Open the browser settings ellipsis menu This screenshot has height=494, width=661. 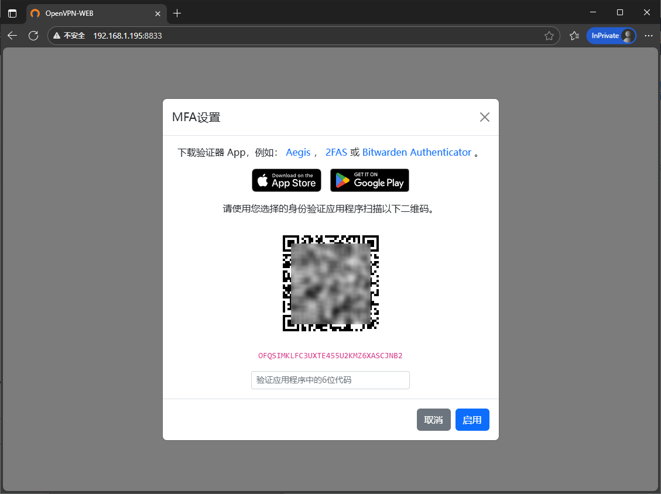coord(648,36)
